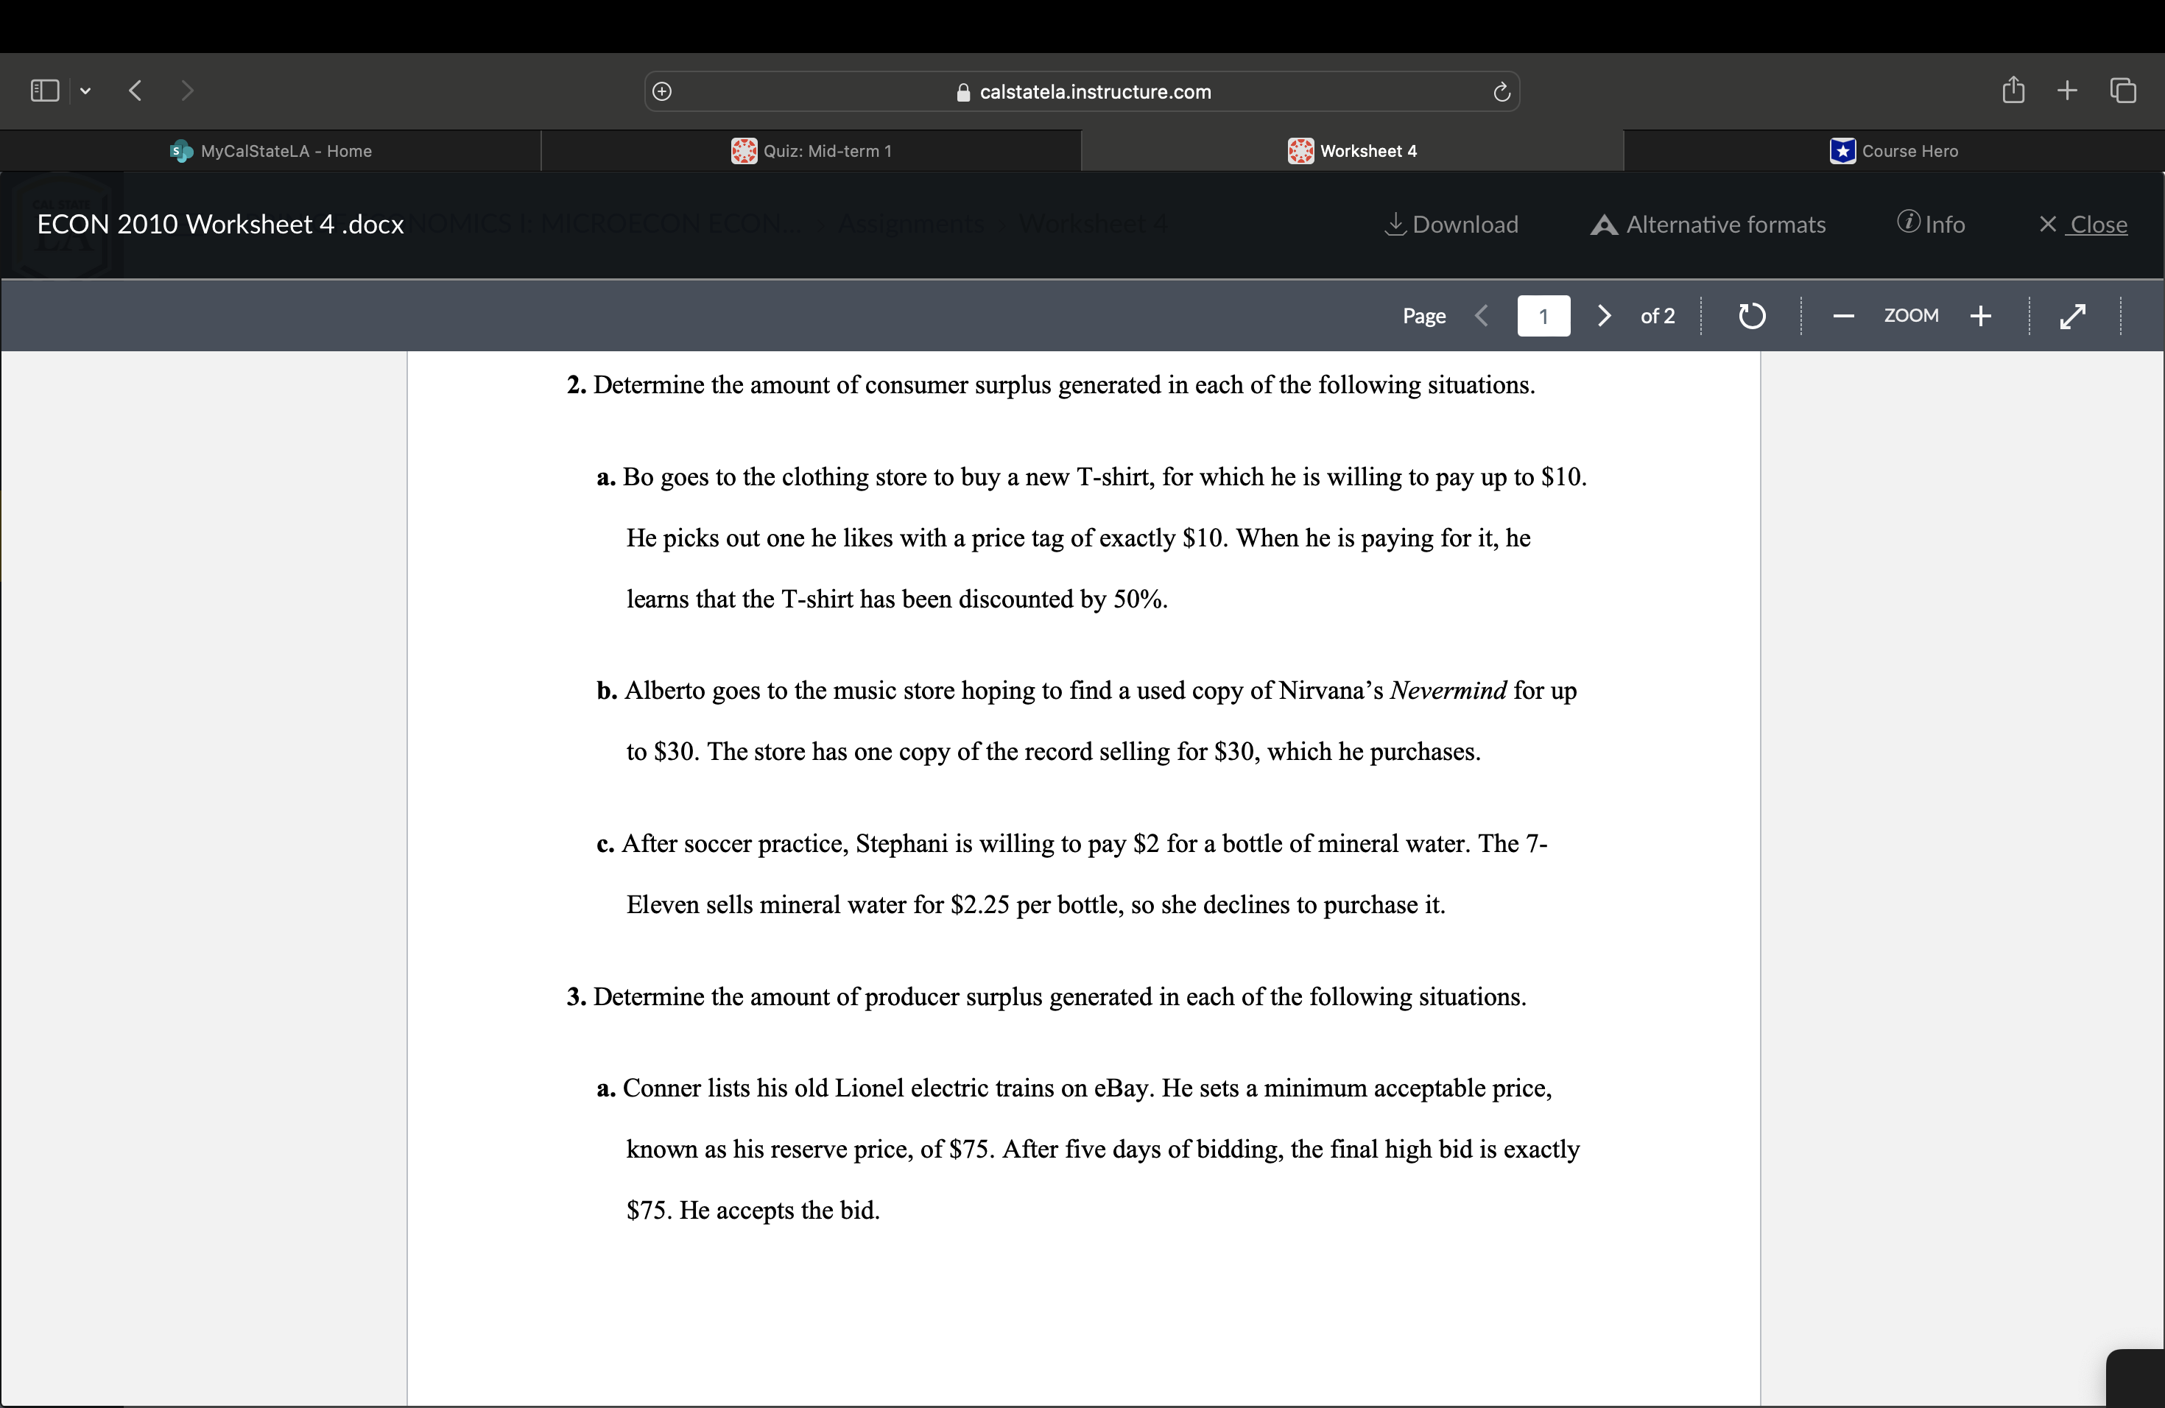The image size is (2165, 1408).
Task: Switch to the Quiz: Mid-term 1 tab
Action: click(812, 151)
